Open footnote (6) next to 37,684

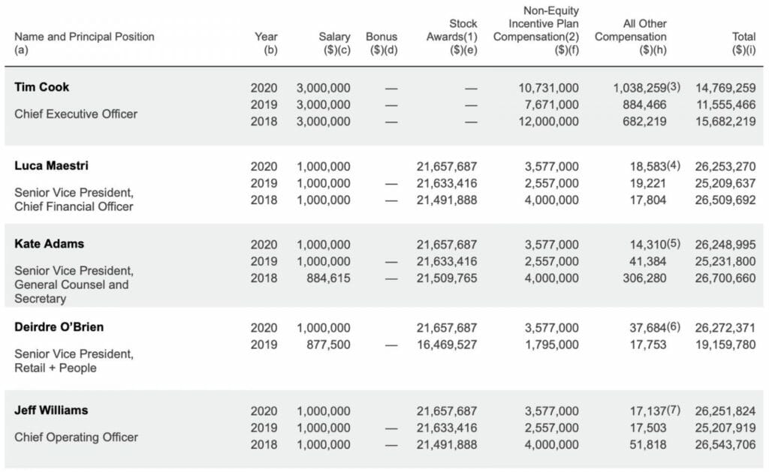(674, 327)
